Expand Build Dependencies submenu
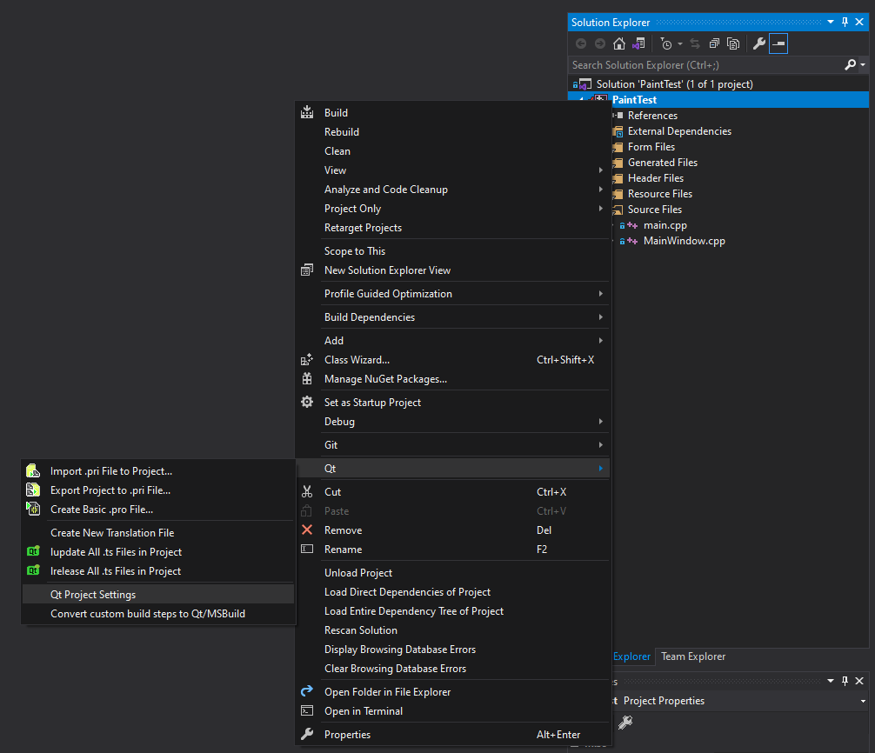875x753 pixels. click(453, 317)
